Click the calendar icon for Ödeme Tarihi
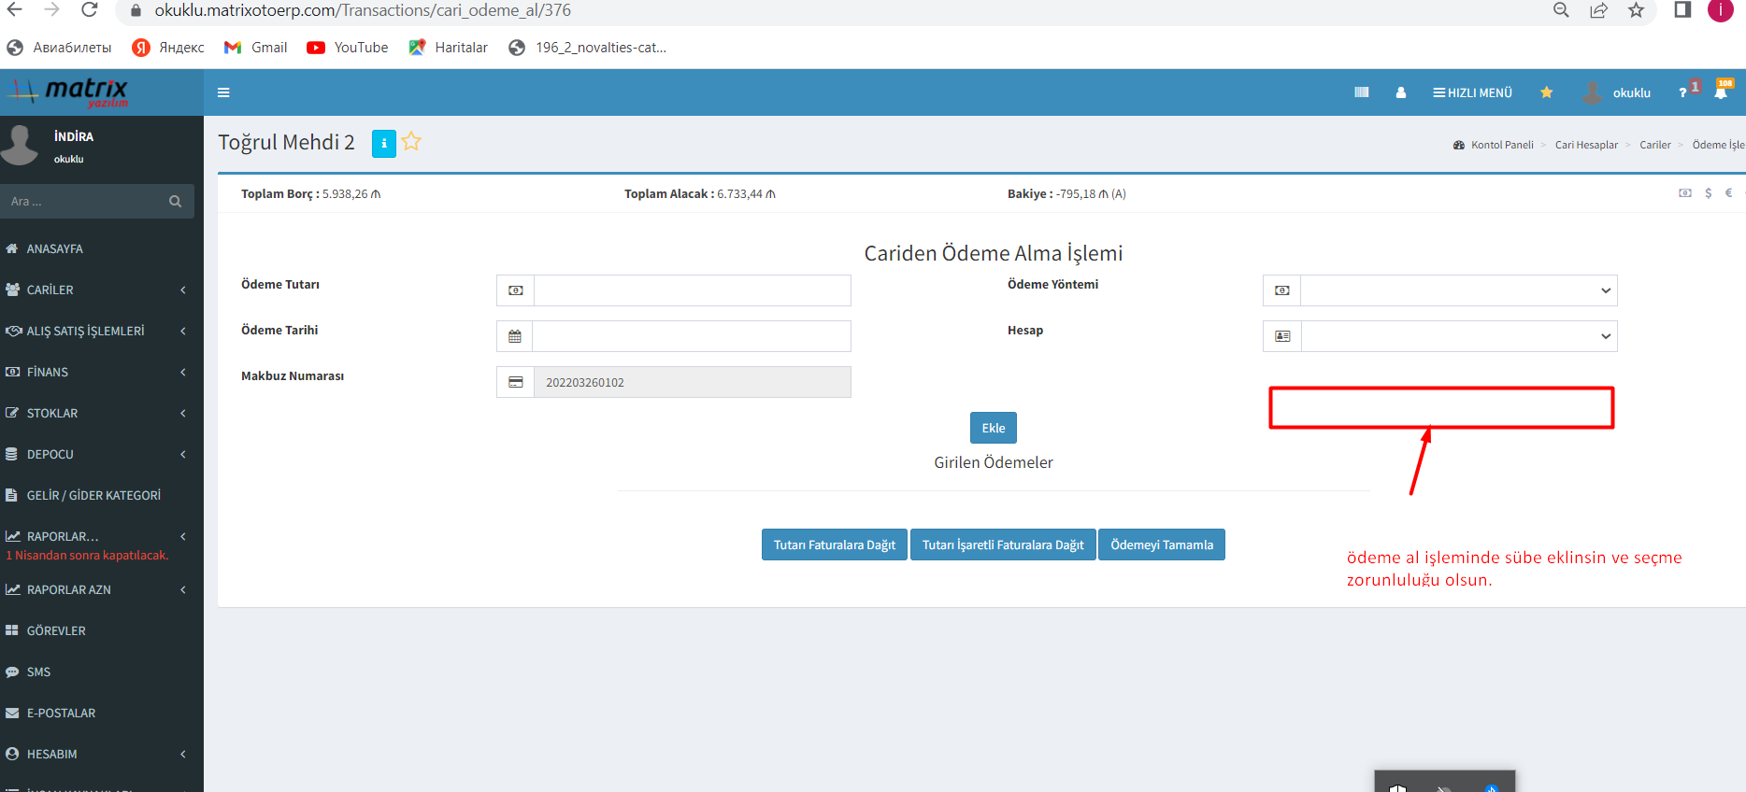 [x=515, y=336]
